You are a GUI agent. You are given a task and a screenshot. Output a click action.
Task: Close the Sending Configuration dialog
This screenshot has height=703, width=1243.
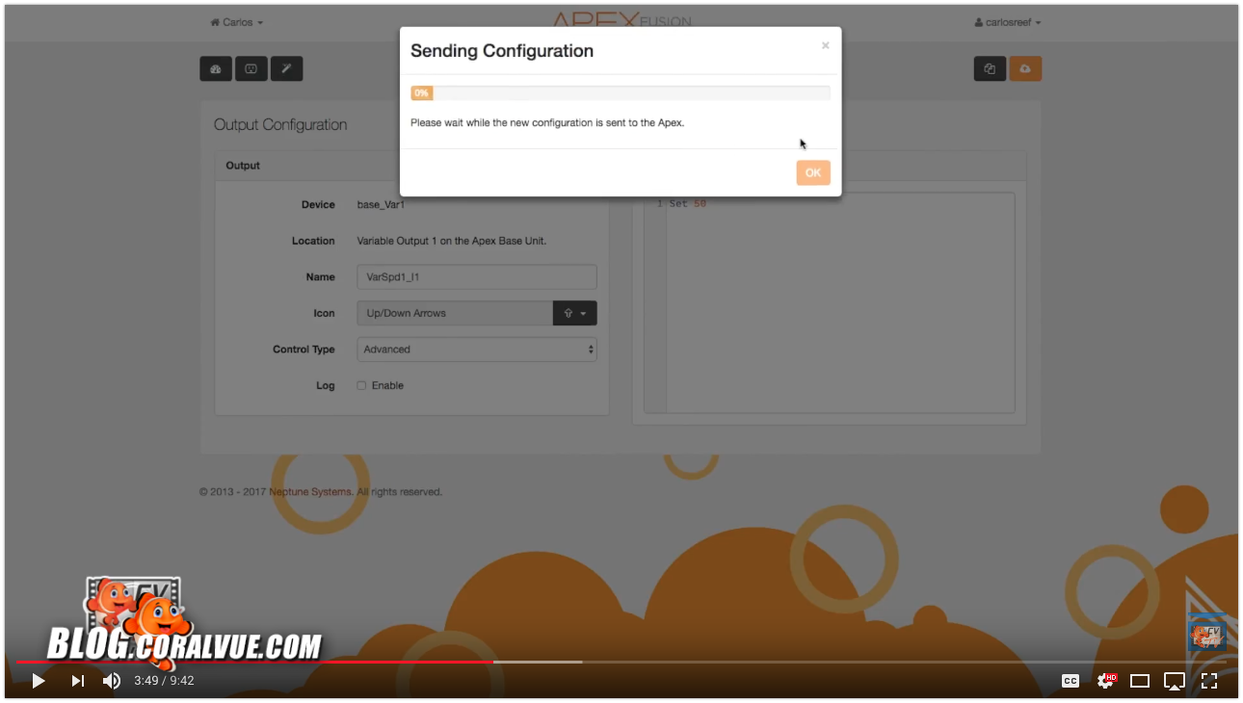pos(825,45)
